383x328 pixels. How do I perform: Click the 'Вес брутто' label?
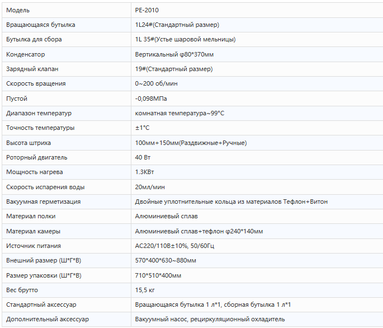click(22, 290)
